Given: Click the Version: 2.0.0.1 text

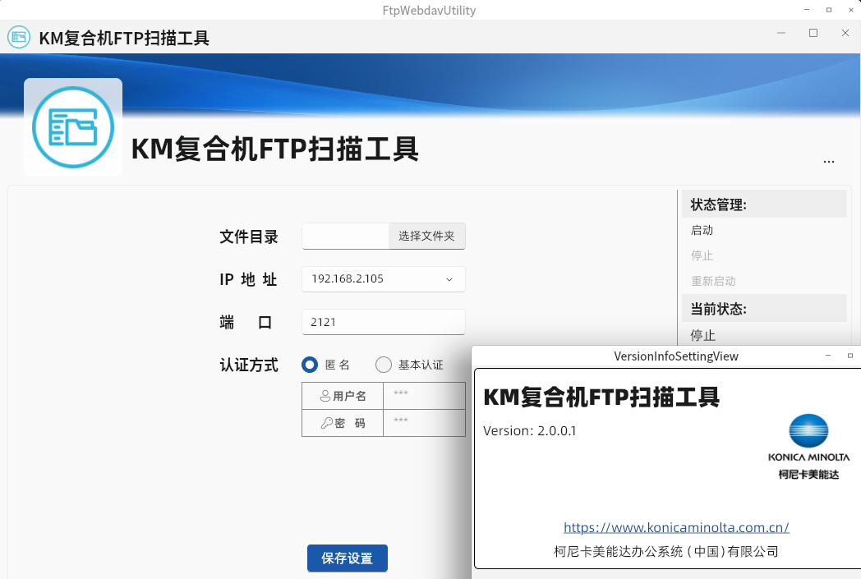Looking at the screenshot, I should coord(530,431).
